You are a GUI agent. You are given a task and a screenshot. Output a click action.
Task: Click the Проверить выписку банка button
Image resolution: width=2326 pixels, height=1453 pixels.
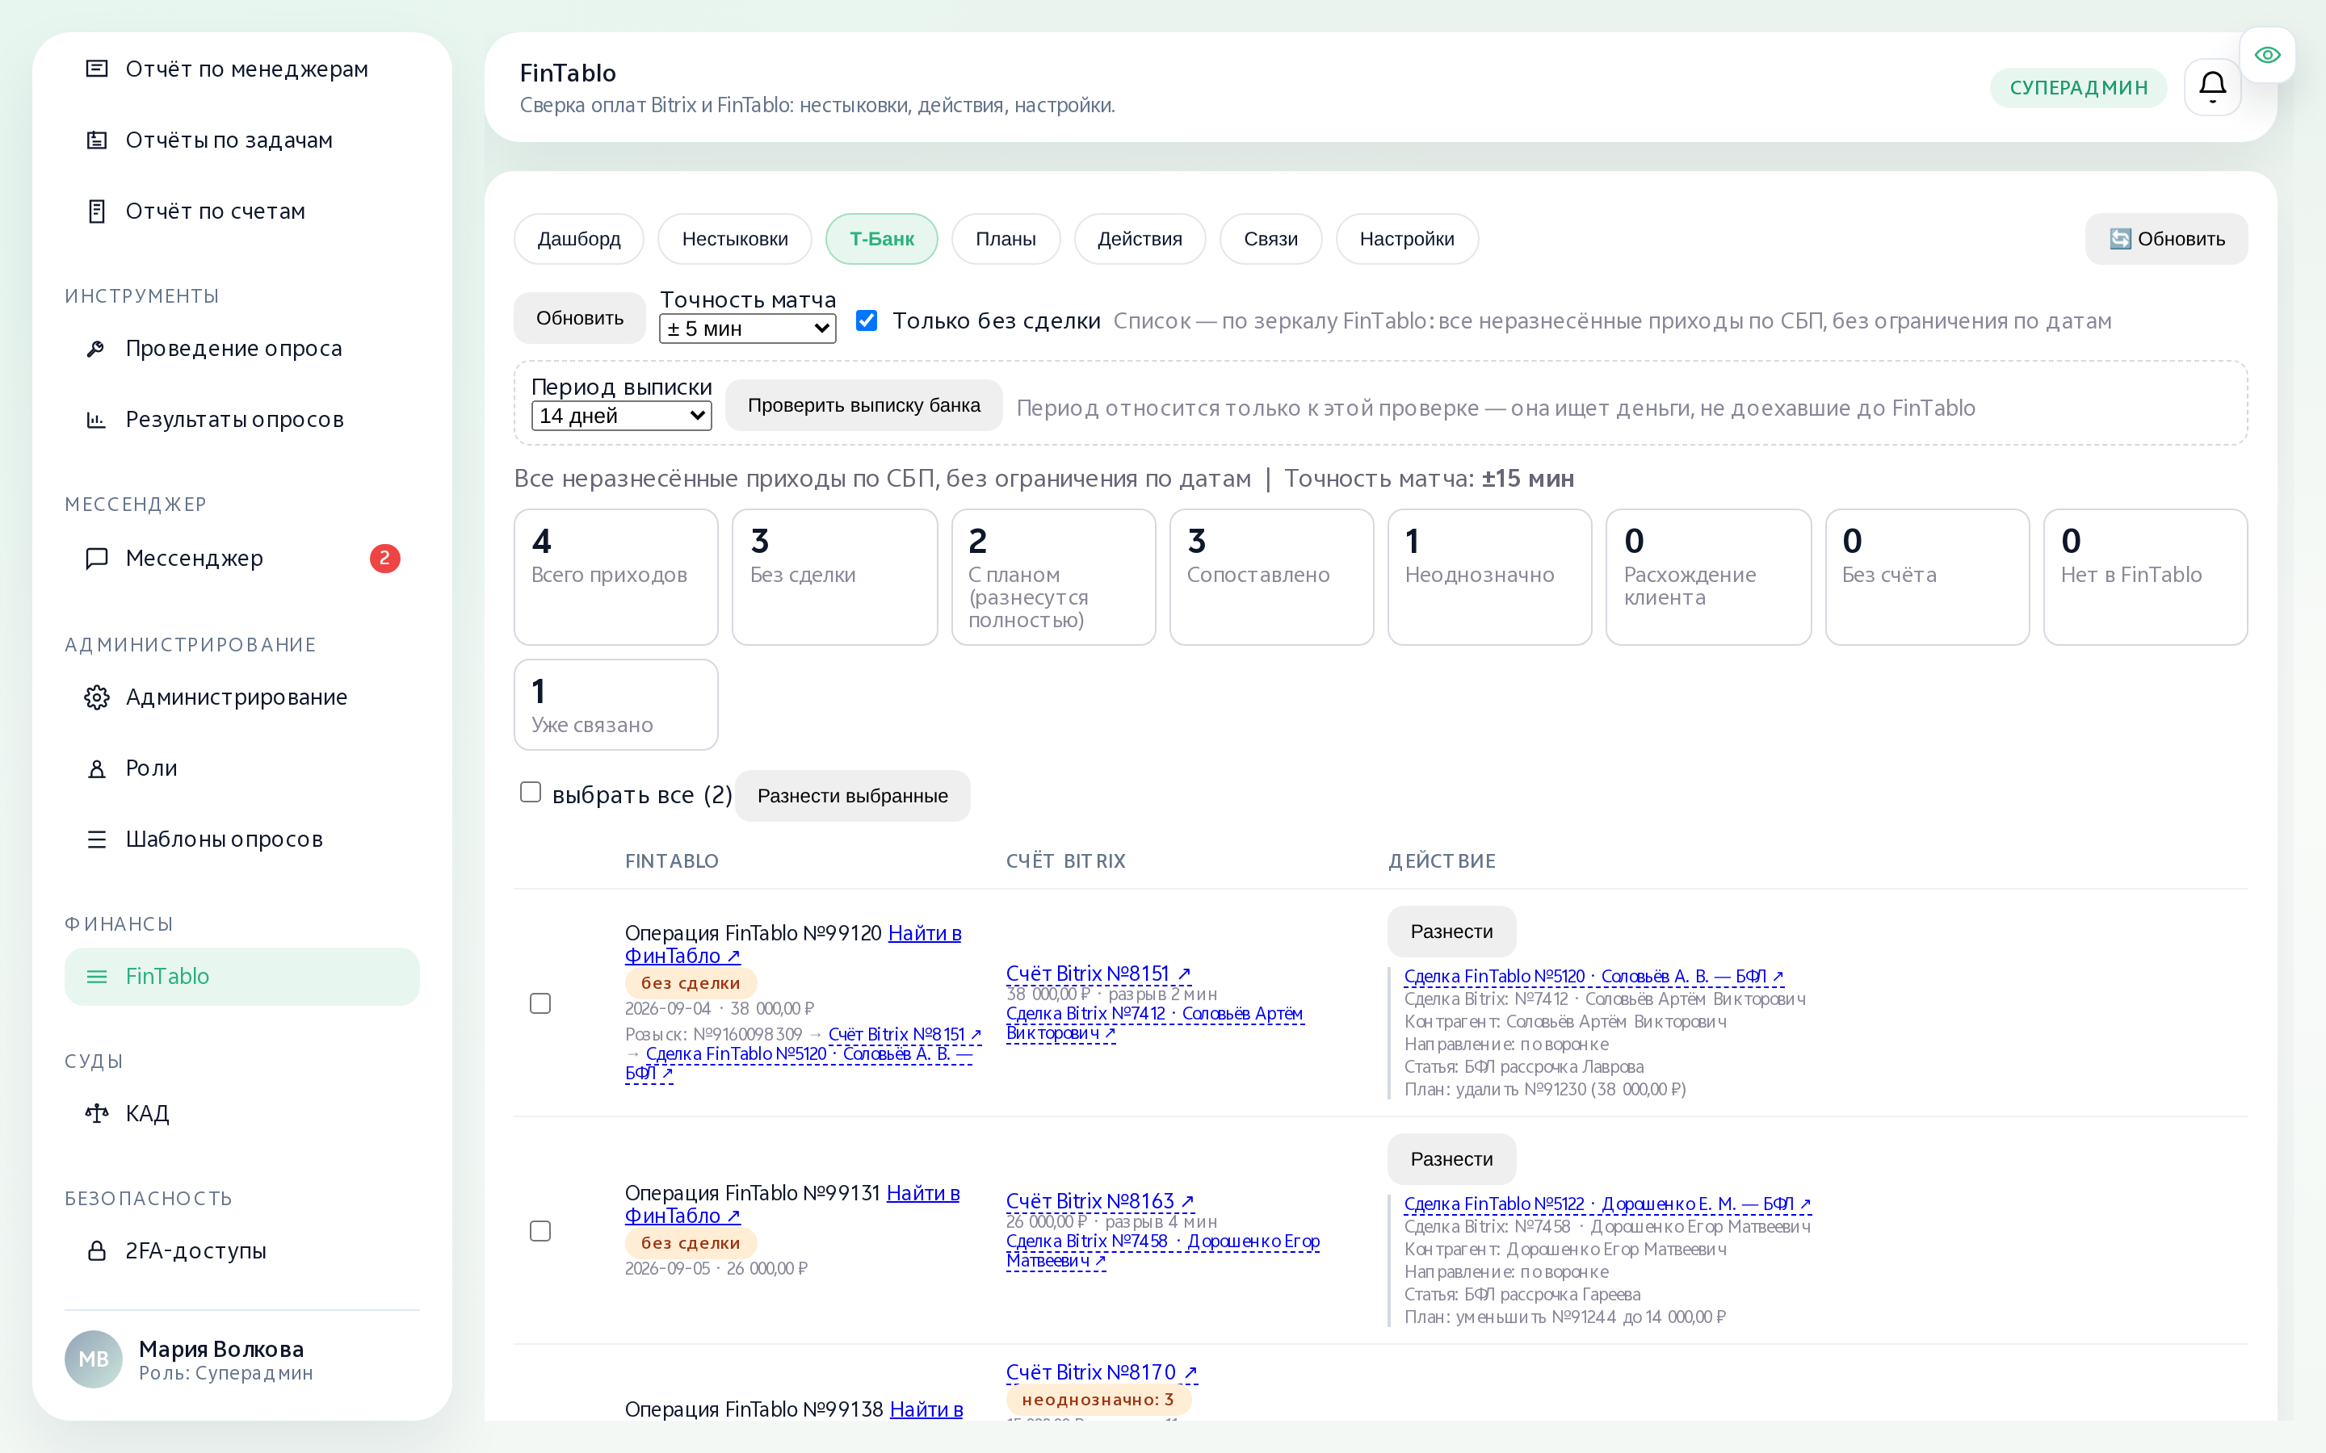tap(863, 405)
